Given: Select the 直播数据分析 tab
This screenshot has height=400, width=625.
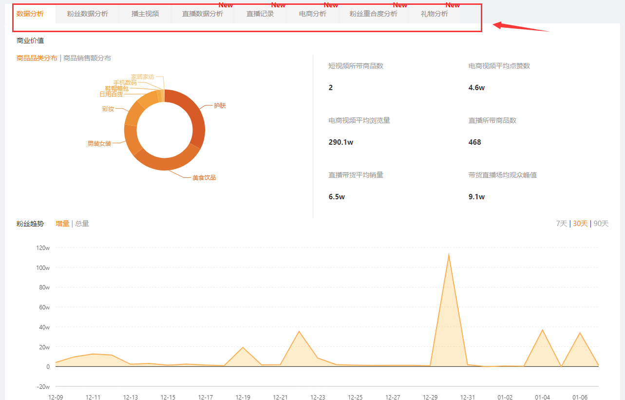Looking at the screenshot, I should coord(203,14).
